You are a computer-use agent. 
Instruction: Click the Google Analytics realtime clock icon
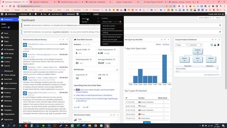pos(212,45)
